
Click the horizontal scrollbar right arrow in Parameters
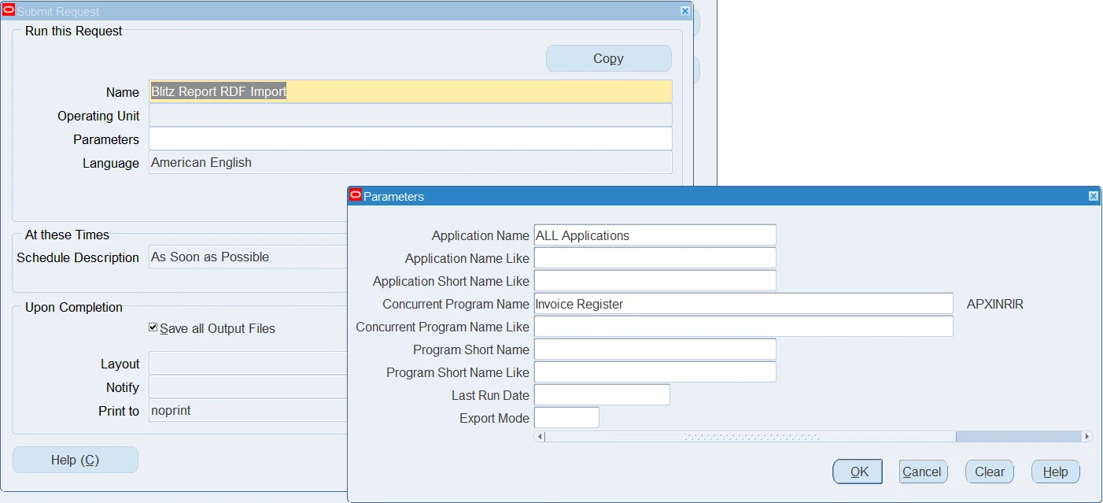(x=1087, y=436)
